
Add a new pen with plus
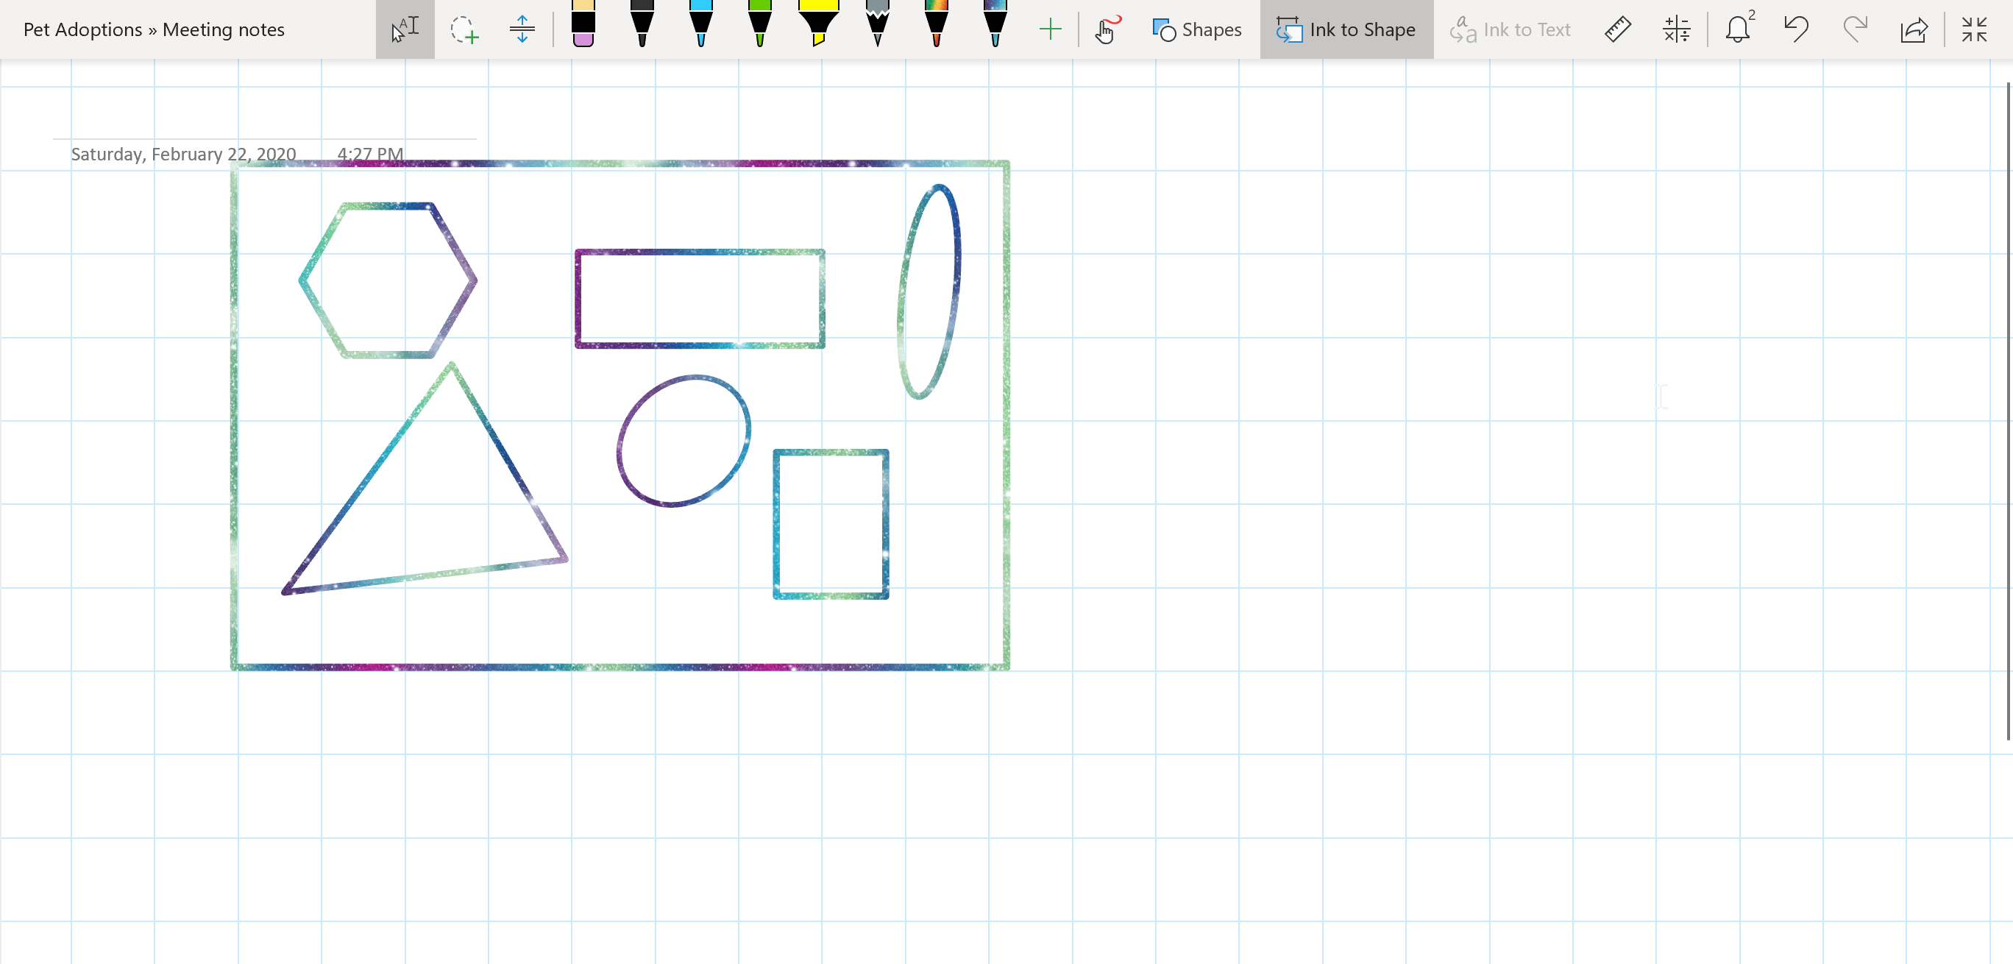click(x=1050, y=29)
